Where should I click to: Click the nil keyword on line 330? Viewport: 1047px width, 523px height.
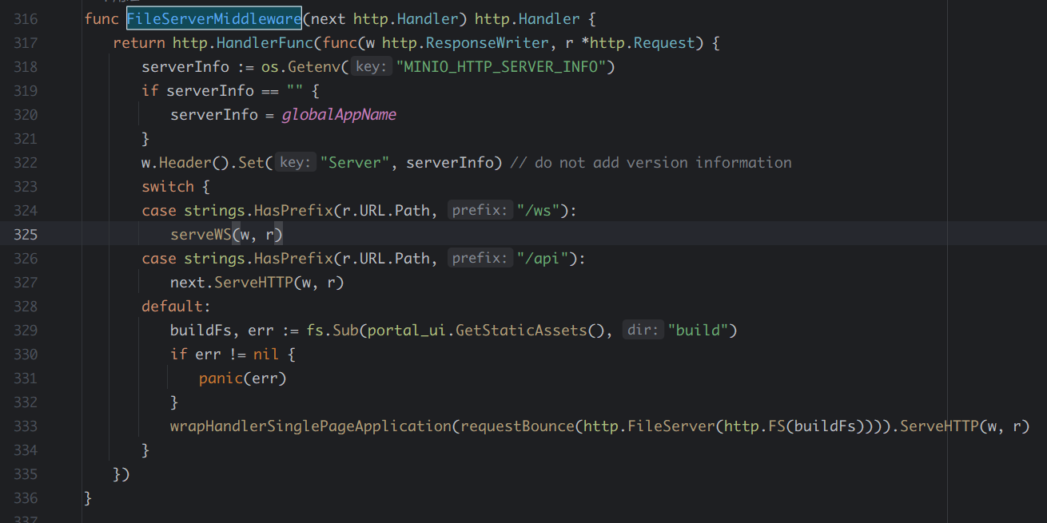coord(266,354)
